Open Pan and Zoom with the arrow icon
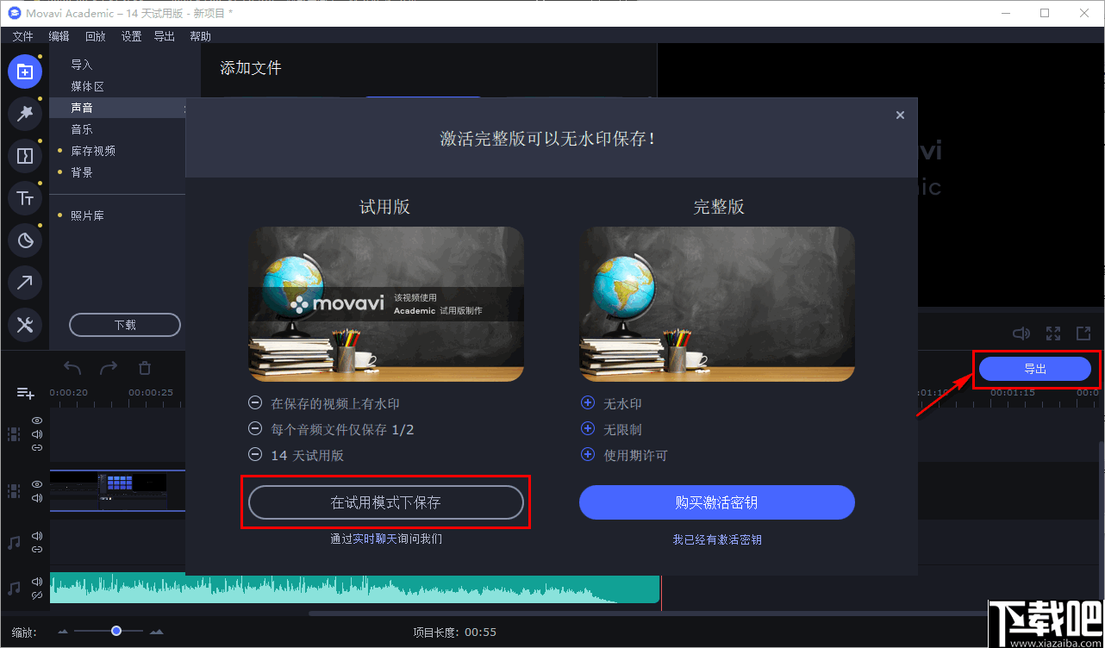Image resolution: width=1105 pixels, height=648 pixels. coord(25,283)
